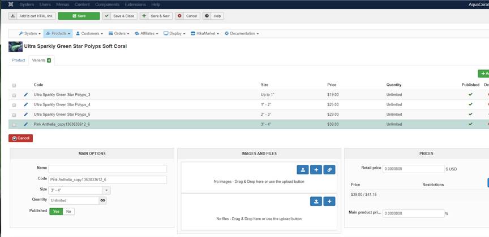The image size is (489, 237).
Task: Check the box for Polyps_5 variant
Action: click(x=14, y=115)
